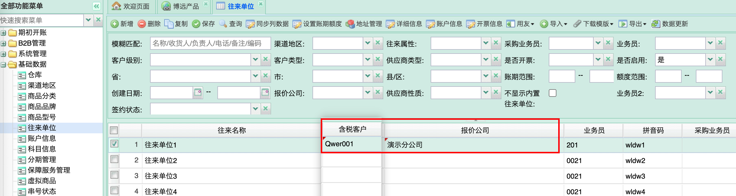Tick the select-all checkbox in table header

[114, 130]
